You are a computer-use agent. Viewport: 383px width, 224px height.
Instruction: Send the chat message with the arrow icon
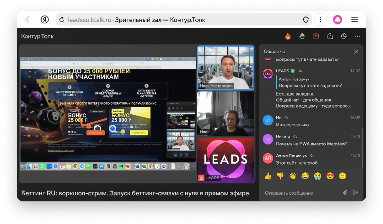click(x=355, y=192)
